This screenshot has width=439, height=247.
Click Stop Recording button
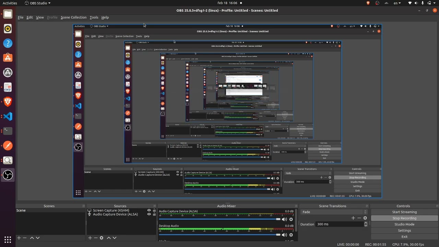coord(404,218)
